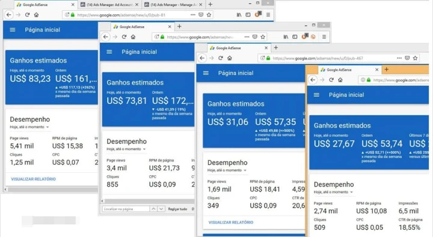Click the pub-81 address bar

coord(138,15)
